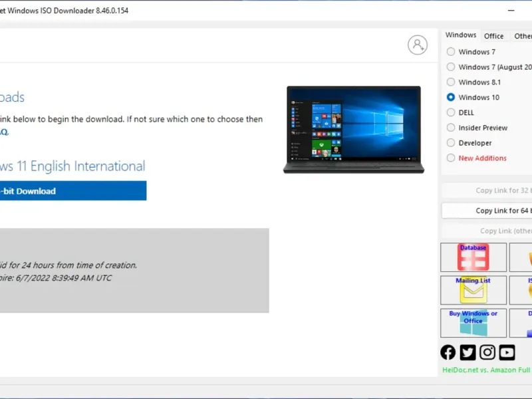Open the user account sign-in icon
Viewport: 532px width, 399px height.
click(418, 45)
